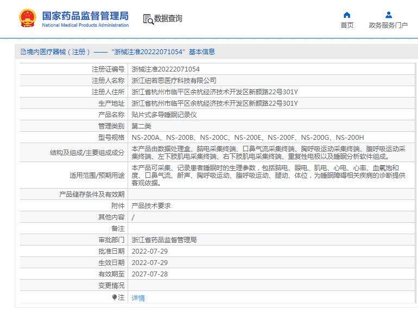Click the 政务服务门户 person icon
Image resolution: width=418 pixels, height=310 pixels.
tap(388, 15)
